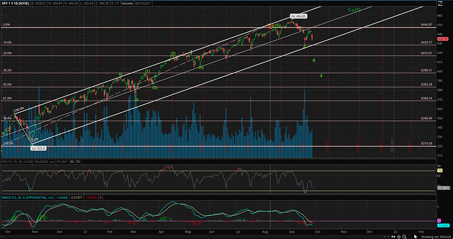Click the green 5.v.(5) wave label
Screen dimensions: 453x239
(355, 10)
